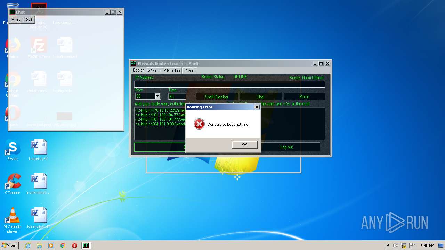
Task: Close the Chat window
Action: click(120, 12)
